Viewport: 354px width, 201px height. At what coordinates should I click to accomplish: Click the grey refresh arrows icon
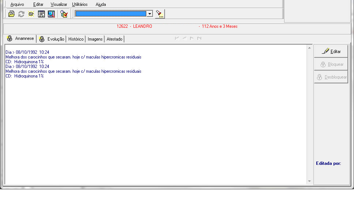click(x=21, y=14)
